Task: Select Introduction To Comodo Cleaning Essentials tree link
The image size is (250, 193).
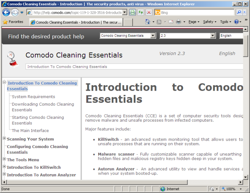Action: coord(42,86)
